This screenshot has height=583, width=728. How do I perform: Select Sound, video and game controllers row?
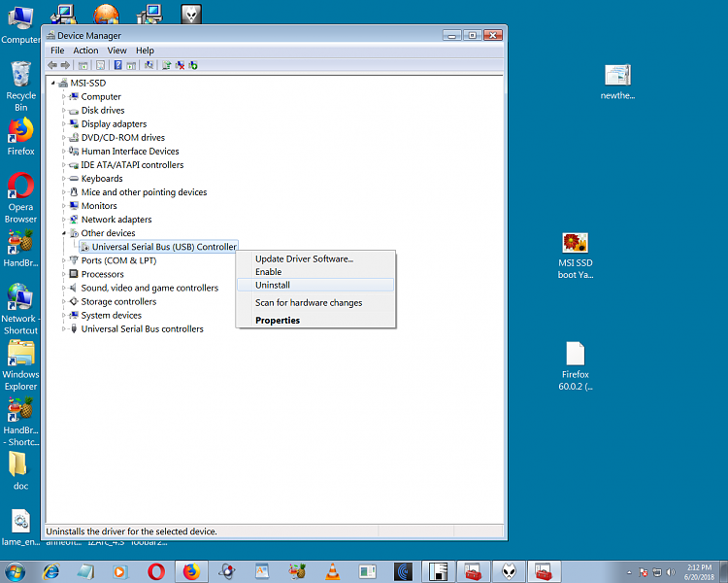click(x=144, y=288)
